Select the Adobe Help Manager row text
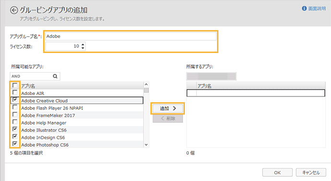Image resolution: width=331 pixels, height=181 pixels. click(44, 123)
